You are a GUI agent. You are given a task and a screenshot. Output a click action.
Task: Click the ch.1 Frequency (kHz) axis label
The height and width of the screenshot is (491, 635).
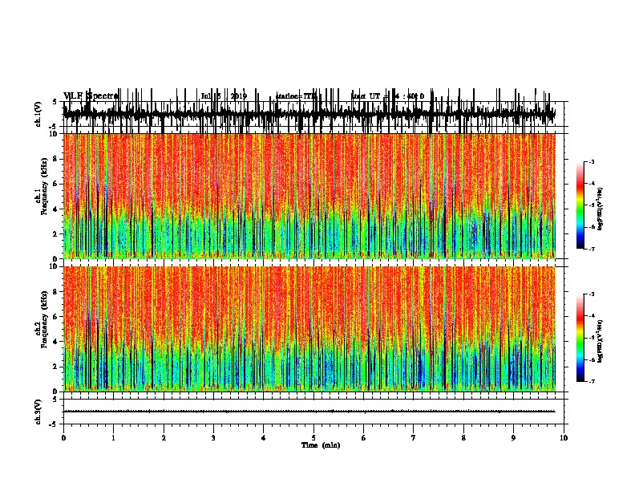[41, 187]
